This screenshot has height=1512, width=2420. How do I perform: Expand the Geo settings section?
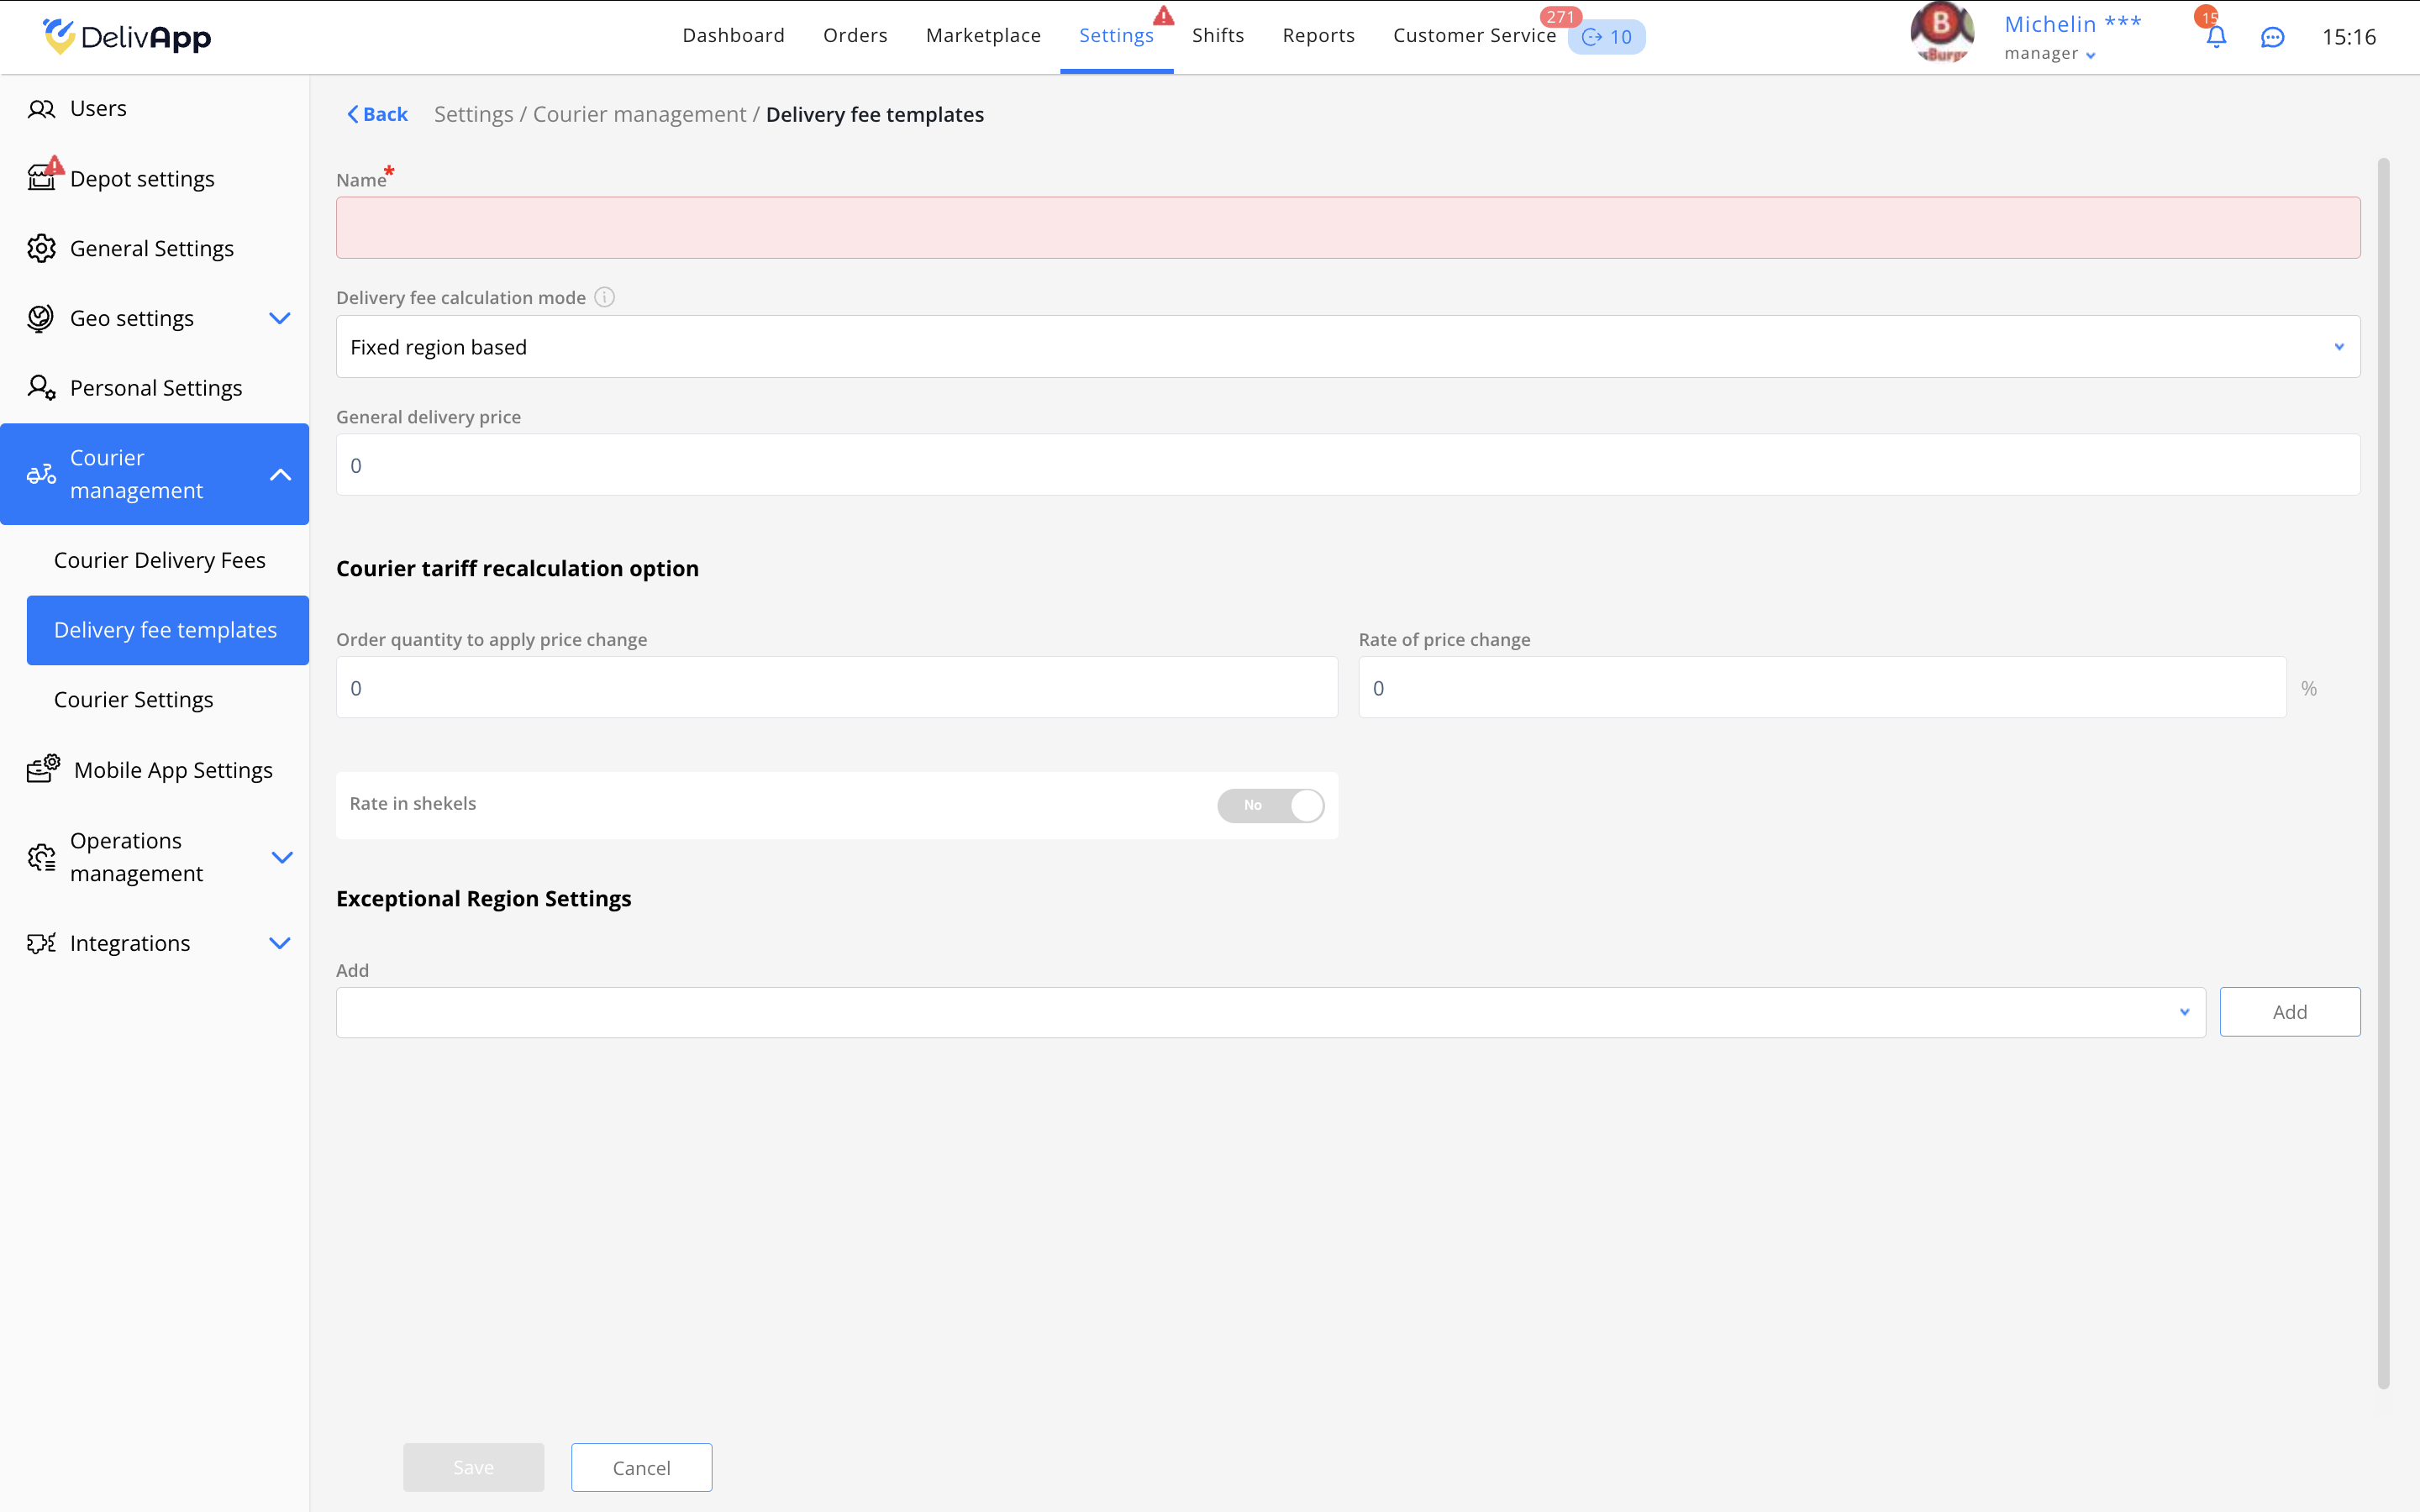coord(280,318)
